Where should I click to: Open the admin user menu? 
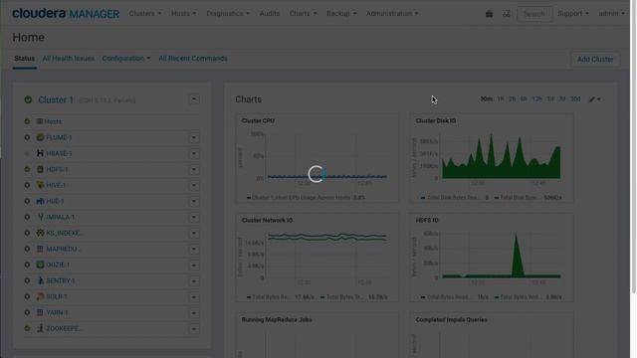click(x=612, y=13)
